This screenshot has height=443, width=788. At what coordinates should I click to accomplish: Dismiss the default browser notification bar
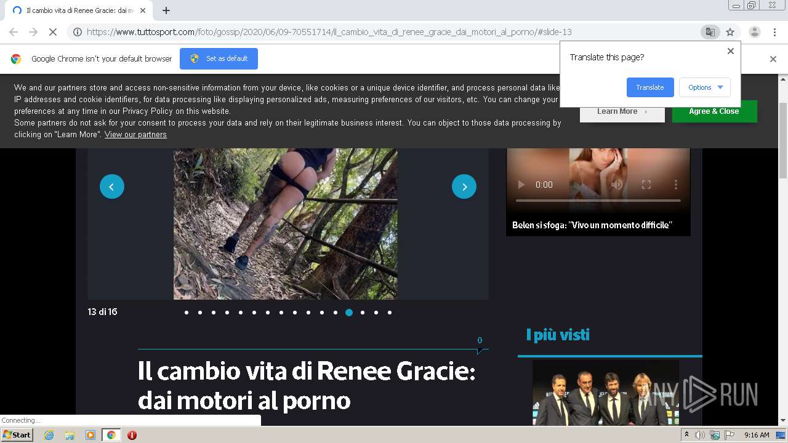point(773,59)
